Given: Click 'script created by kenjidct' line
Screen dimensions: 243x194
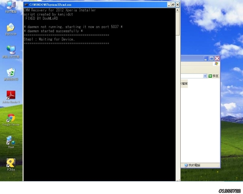Looking at the screenshot, I should tap(48, 14).
